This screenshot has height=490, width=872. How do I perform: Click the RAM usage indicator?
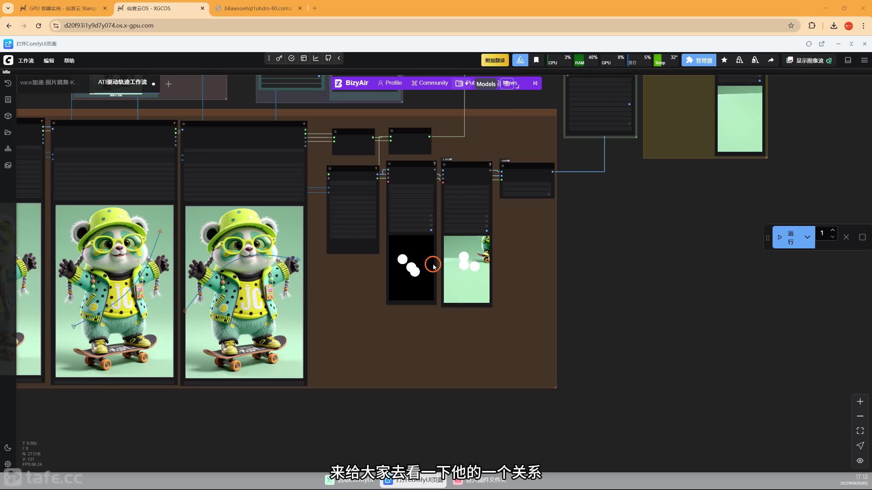point(586,60)
